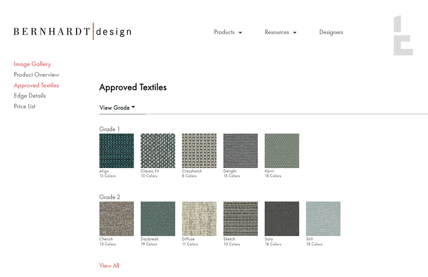This screenshot has height=277, width=428.
Task: Expand the Resources dropdown menu
Action: [280, 32]
